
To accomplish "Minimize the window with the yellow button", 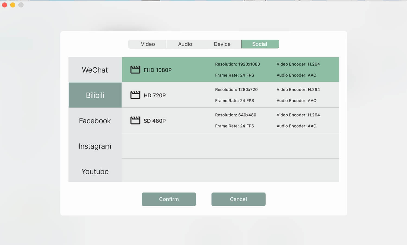I will click(13, 5).
